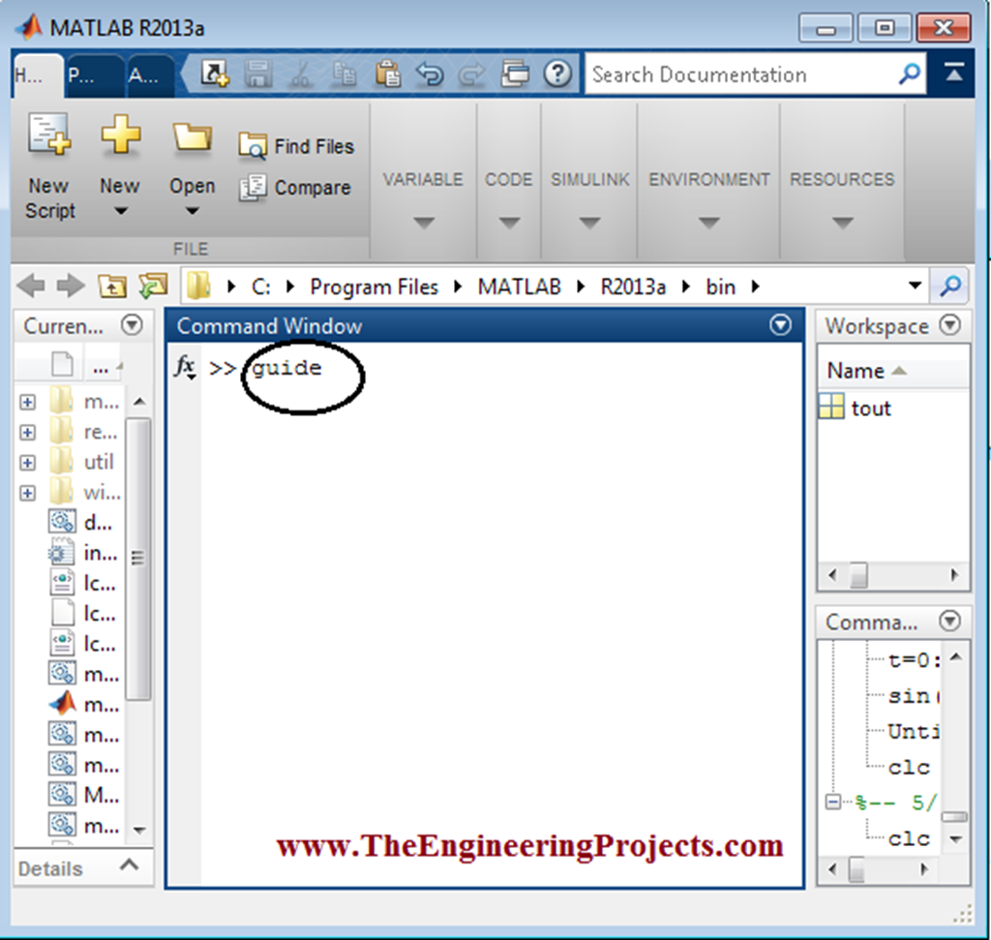Click the Browse for folder icon

tap(153, 287)
